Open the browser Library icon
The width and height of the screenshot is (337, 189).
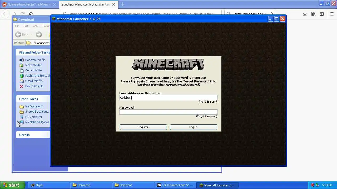(x=313, y=14)
